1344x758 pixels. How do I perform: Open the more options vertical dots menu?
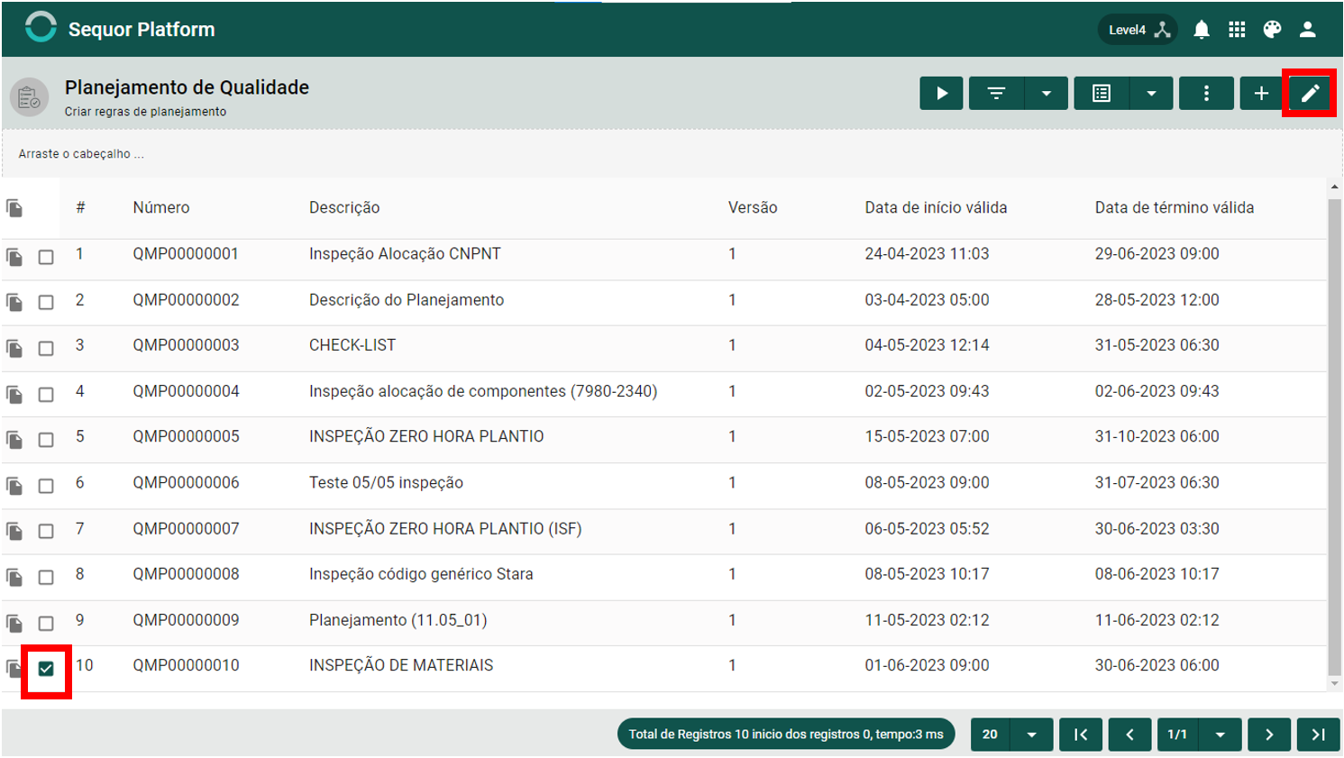pos(1206,93)
